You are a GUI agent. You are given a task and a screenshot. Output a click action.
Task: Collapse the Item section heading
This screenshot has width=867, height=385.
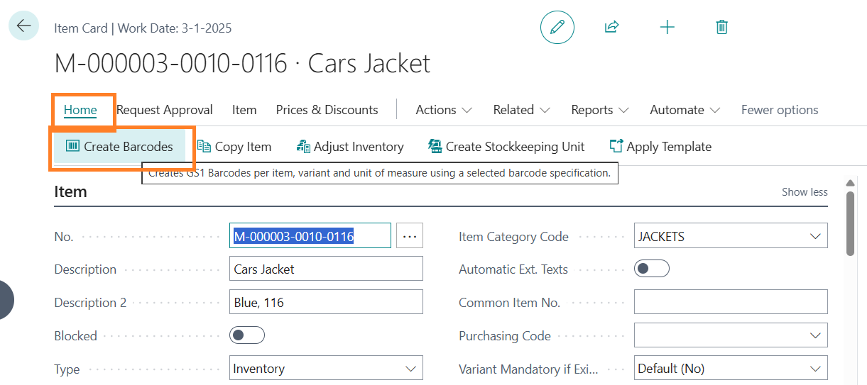tap(70, 191)
